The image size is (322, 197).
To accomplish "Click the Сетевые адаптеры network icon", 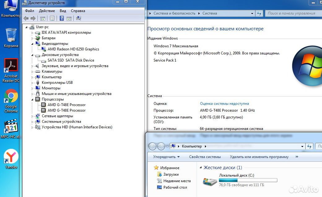I will pyautogui.click(x=37, y=116).
